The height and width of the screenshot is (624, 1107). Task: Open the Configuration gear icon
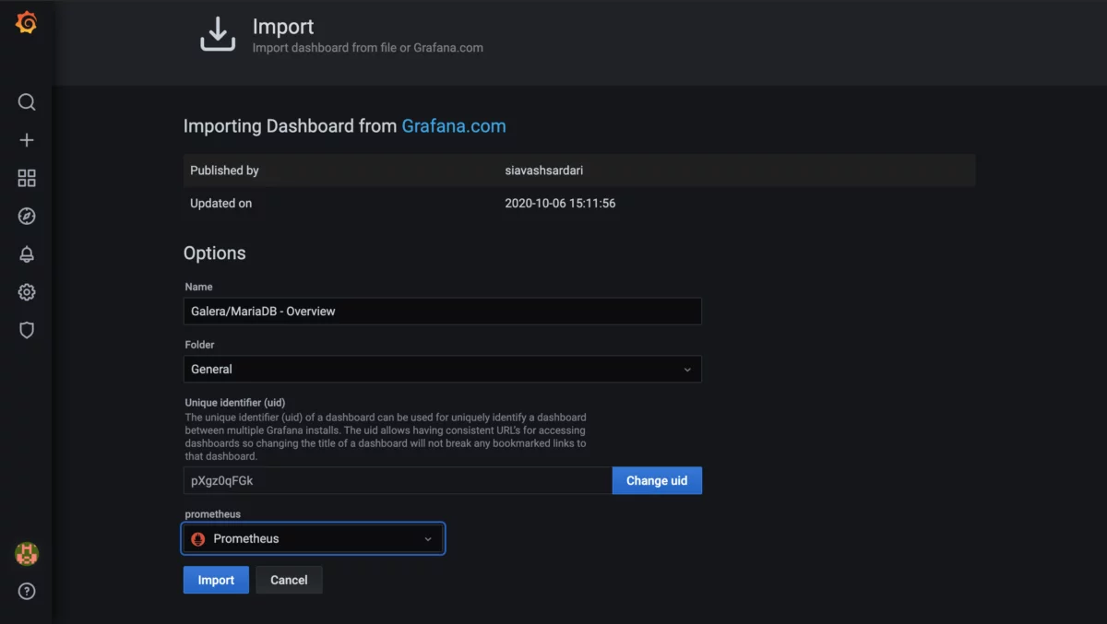click(x=27, y=292)
